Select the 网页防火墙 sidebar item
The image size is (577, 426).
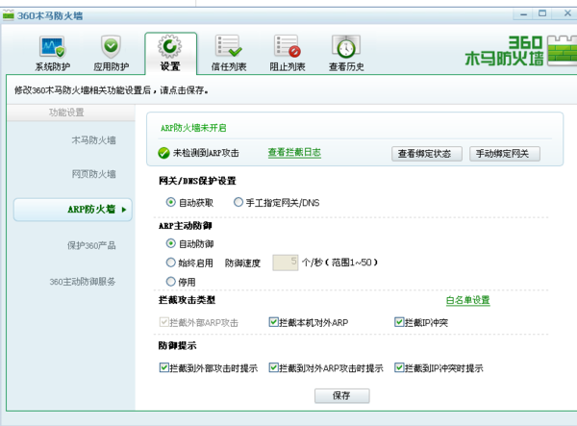coord(93,174)
